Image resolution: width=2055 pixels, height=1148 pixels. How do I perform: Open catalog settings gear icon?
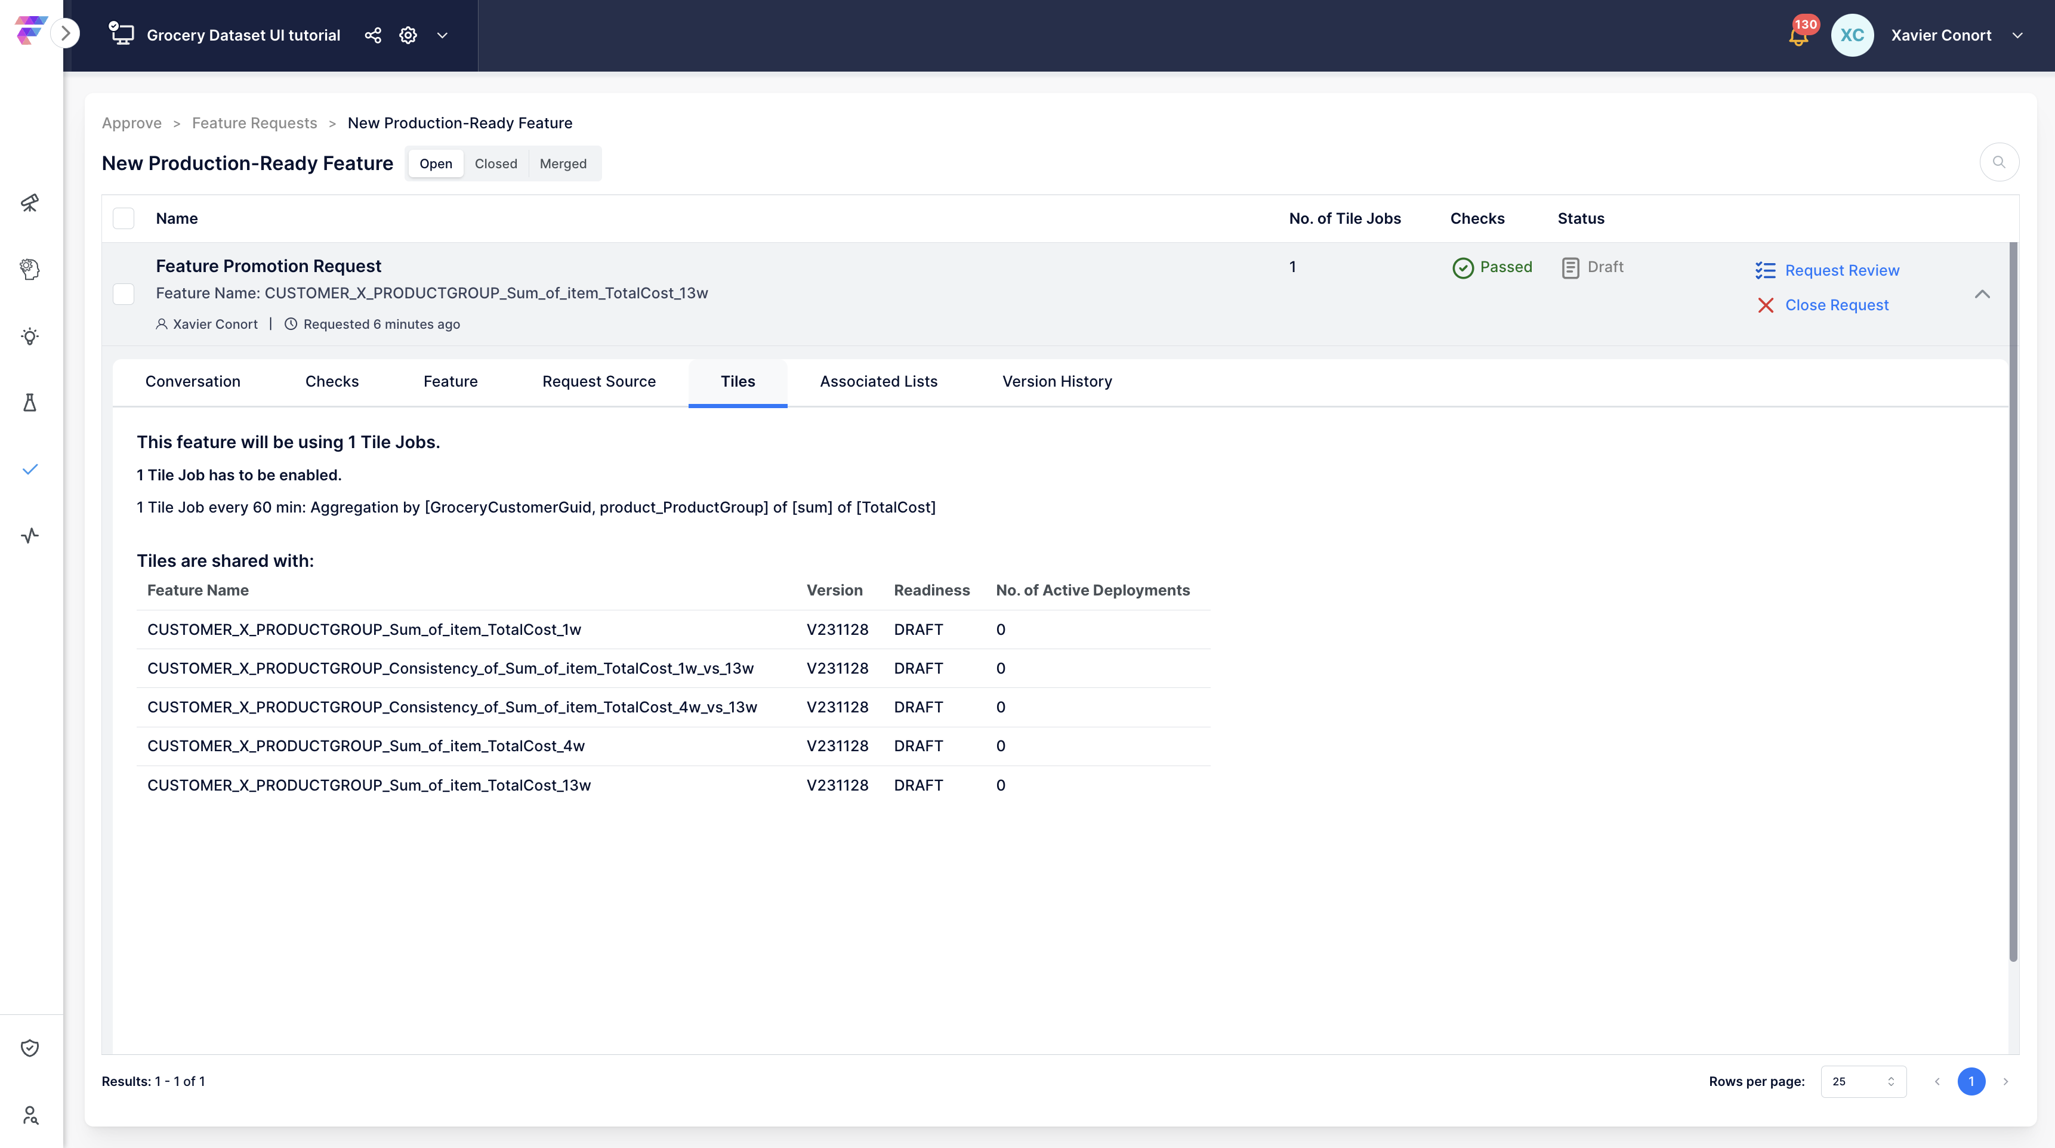coord(408,35)
